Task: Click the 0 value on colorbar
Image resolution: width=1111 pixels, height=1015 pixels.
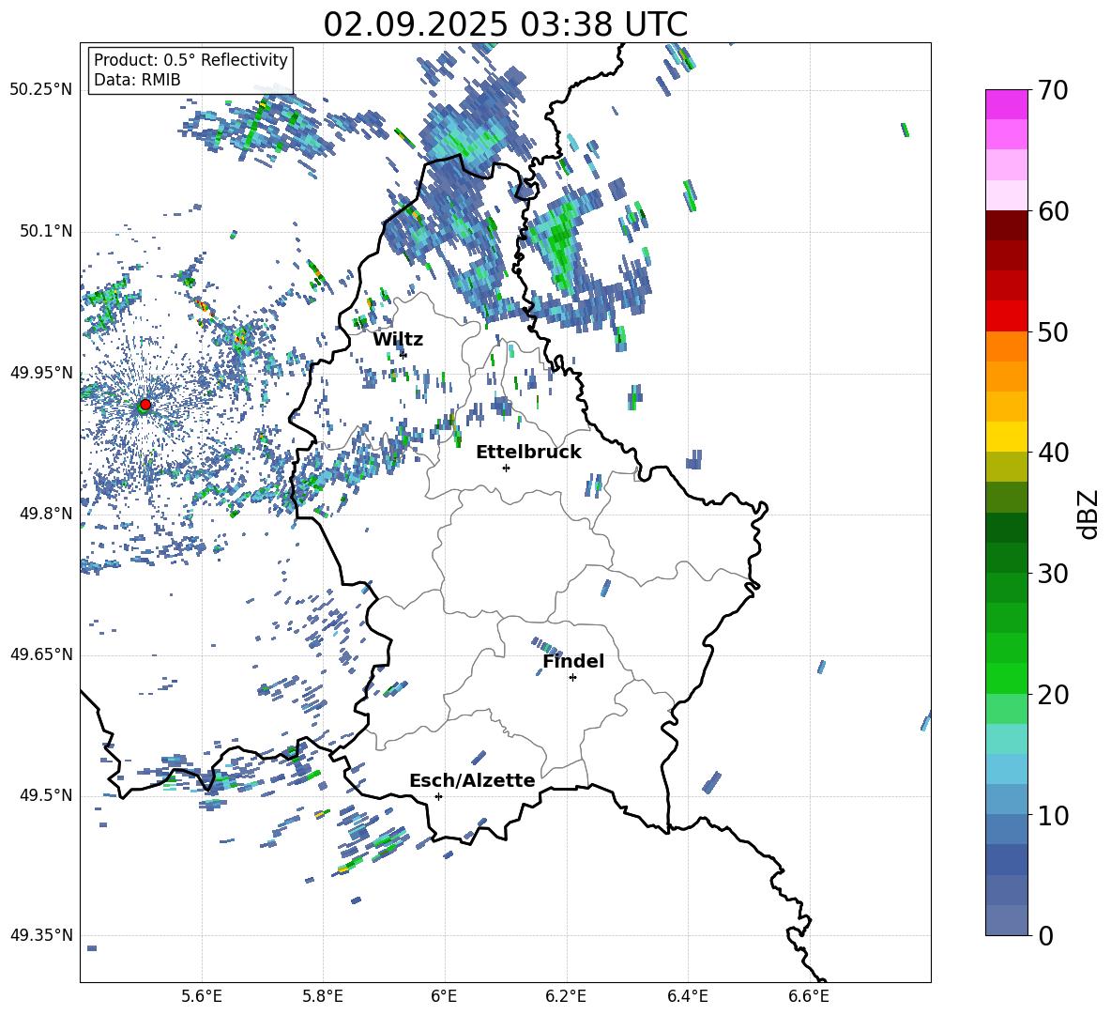Action: [1046, 936]
